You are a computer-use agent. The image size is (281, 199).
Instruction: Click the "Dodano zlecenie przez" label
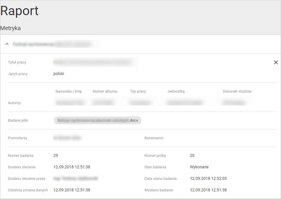27,179
